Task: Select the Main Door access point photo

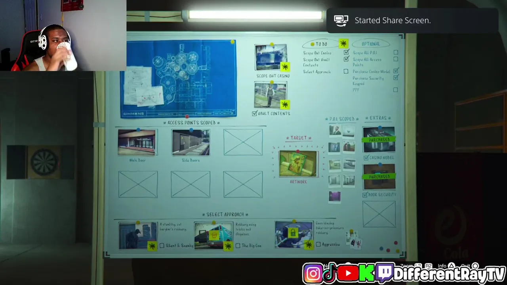Action: tap(137, 142)
